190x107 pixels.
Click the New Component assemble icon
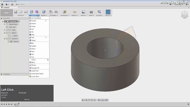(x=51, y=12)
